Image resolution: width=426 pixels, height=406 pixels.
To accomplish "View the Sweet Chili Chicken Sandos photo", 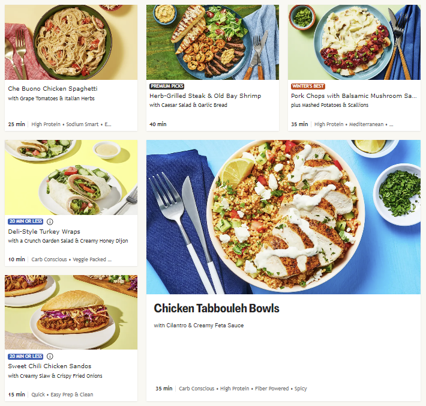I will [x=71, y=313].
